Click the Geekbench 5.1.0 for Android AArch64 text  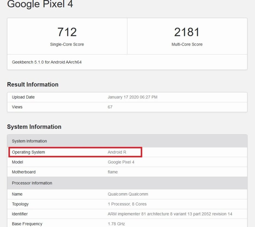47,62
